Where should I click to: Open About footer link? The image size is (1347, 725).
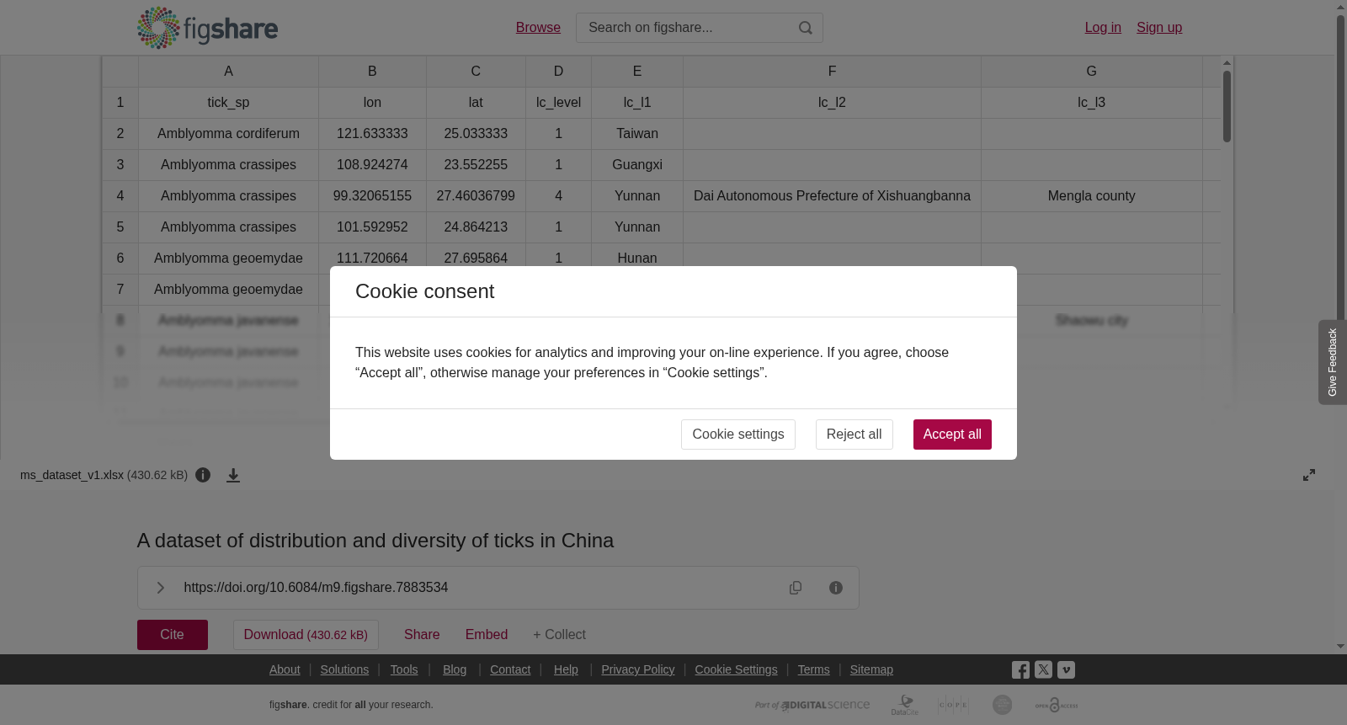285,669
